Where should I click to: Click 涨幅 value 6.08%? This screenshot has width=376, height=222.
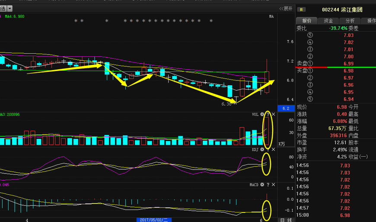click(x=340, y=121)
